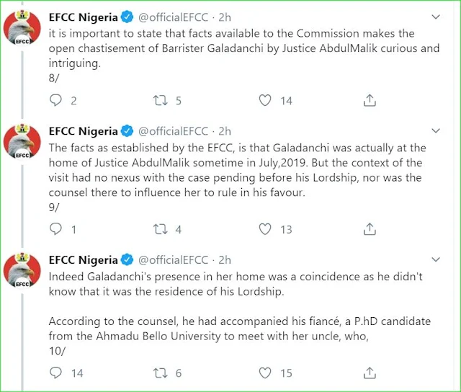The width and height of the screenshot is (461, 392).
Task: Reply to the 10/ tweet
Action: coord(55,373)
